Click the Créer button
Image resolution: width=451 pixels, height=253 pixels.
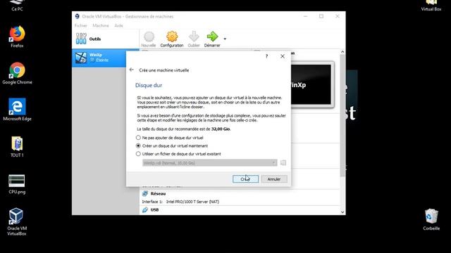pos(245,179)
